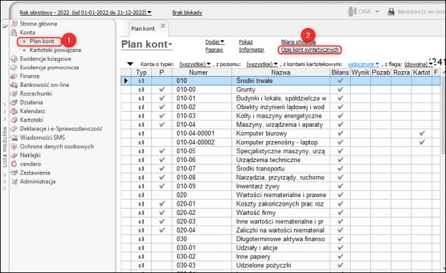Click the Nazwa column header
Screen dimensions: 446x273
point(281,72)
